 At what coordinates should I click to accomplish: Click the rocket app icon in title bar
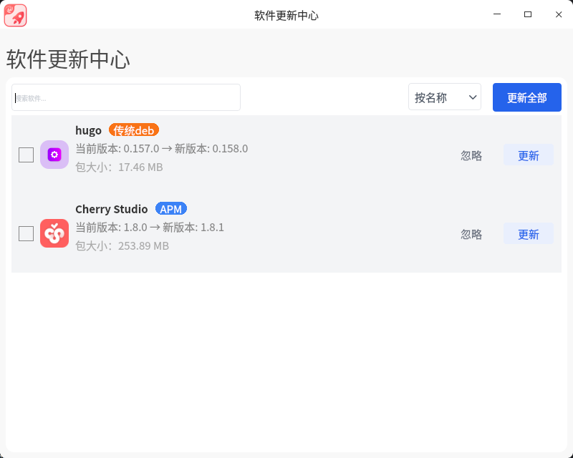coord(15,15)
